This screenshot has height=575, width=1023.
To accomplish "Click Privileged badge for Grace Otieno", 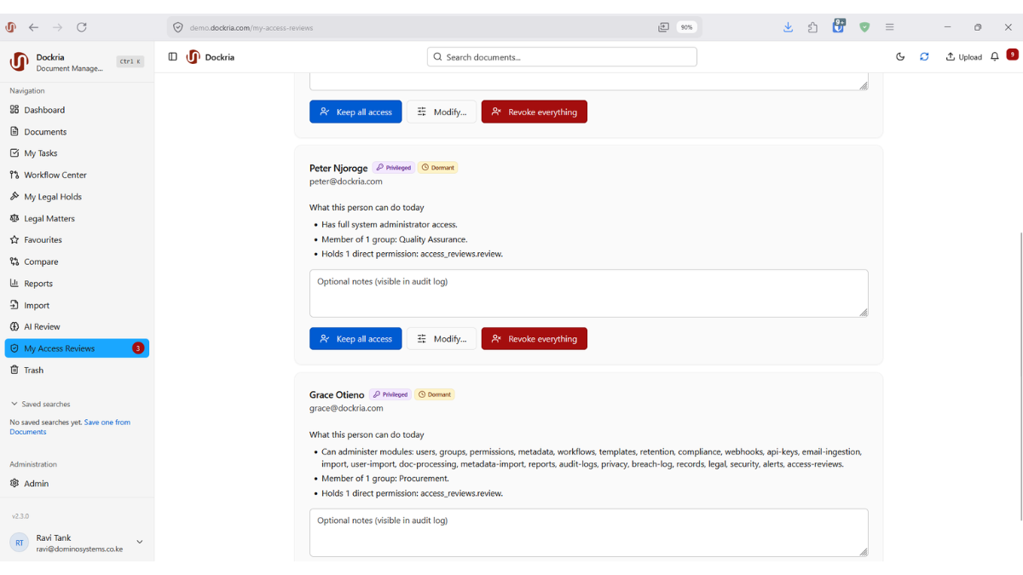I will pyautogui.click(x=390, y=394).
